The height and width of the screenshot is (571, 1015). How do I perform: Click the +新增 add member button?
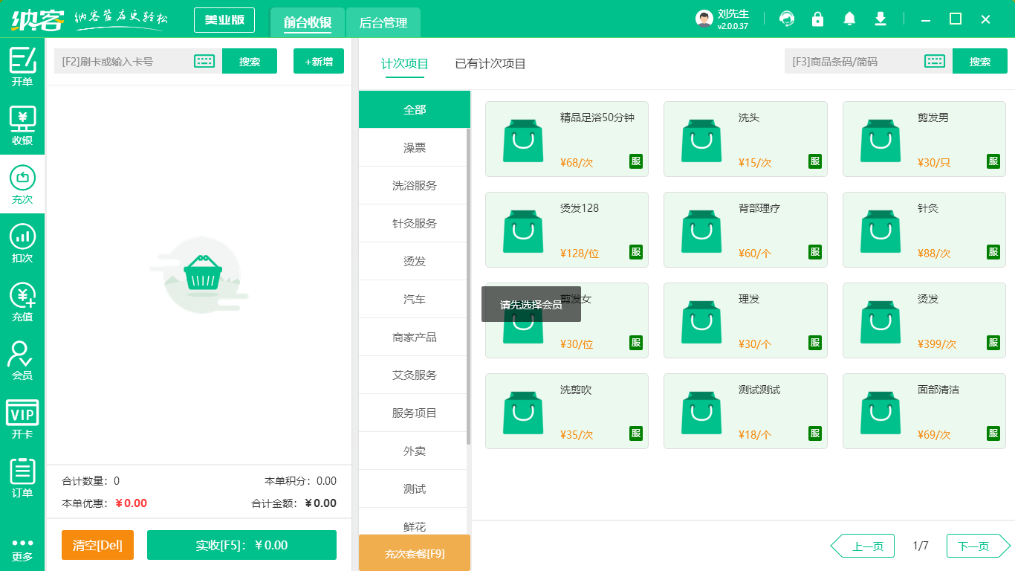(318, 61)
